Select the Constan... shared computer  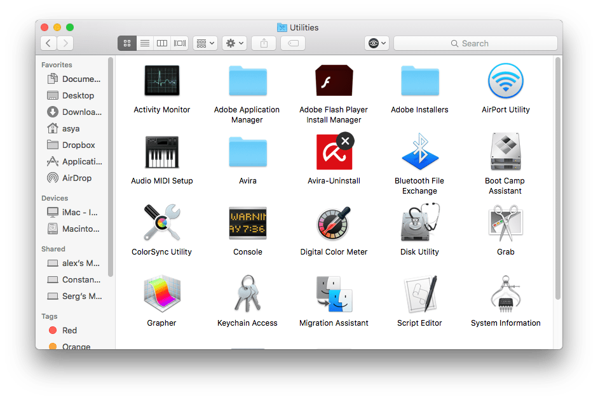tap(74, 279)
